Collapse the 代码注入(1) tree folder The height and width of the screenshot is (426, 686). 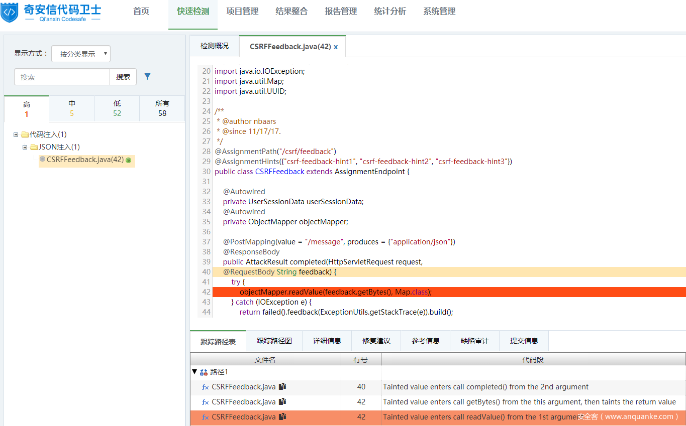[x=16, y=134]
